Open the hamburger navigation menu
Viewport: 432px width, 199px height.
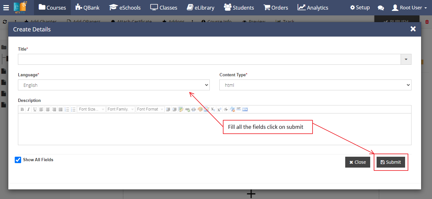(x=6, y=8)
